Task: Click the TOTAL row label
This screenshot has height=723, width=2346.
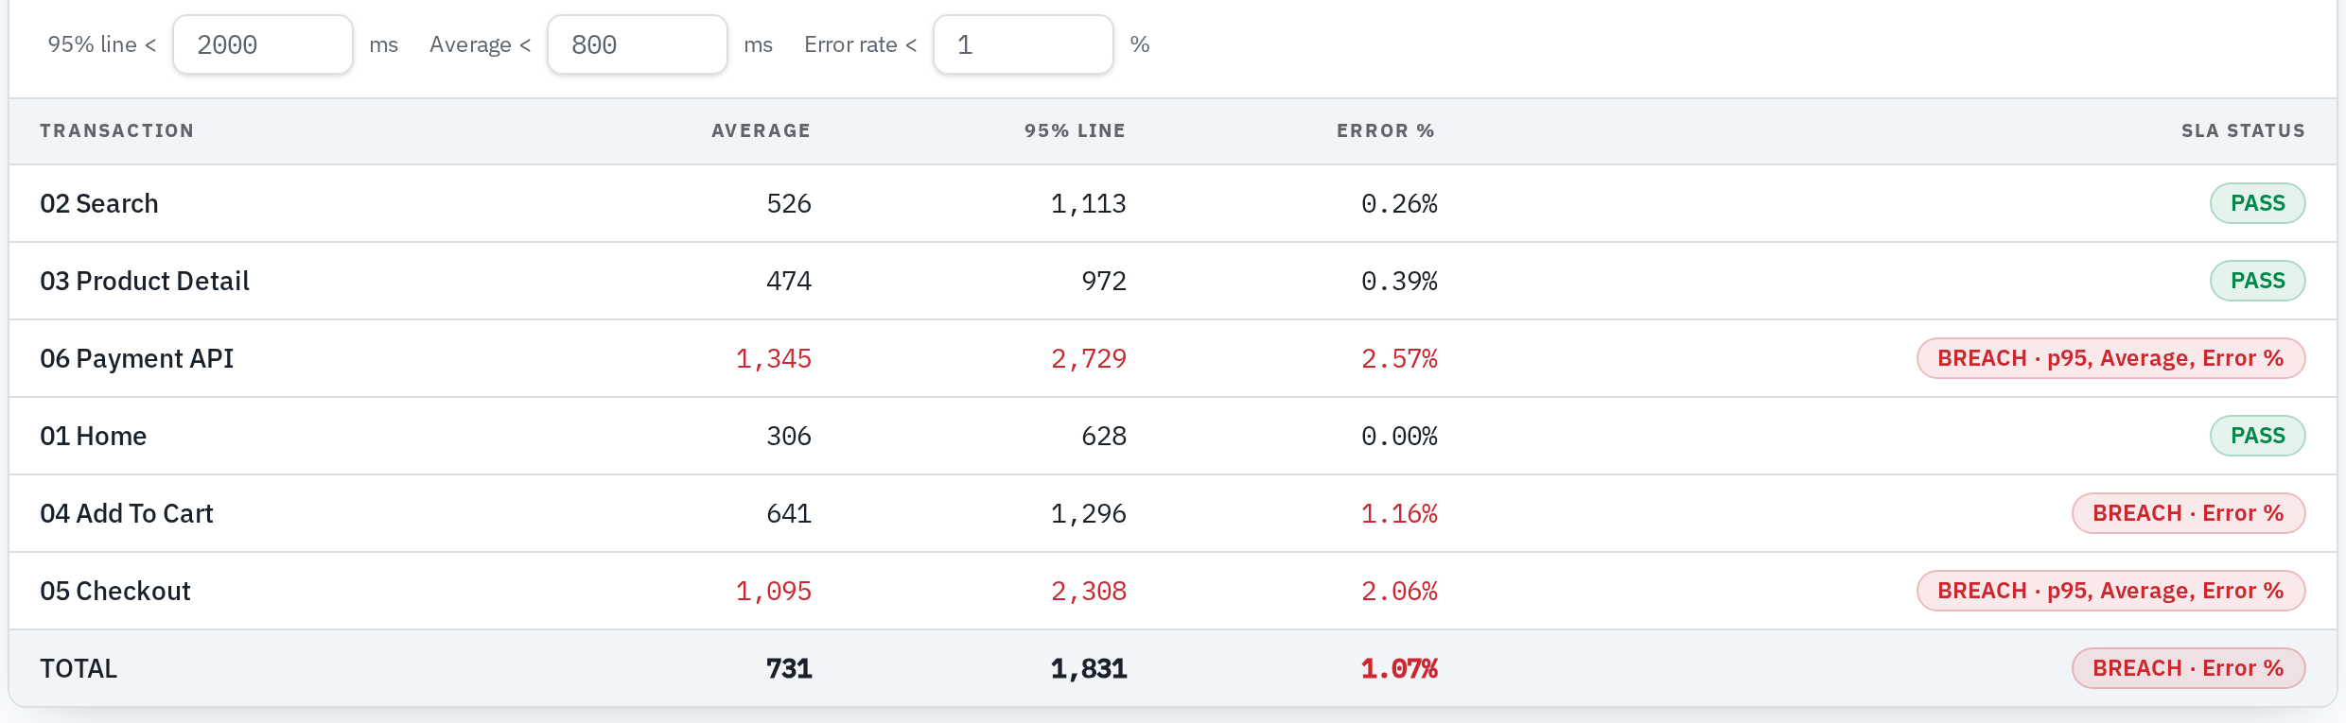Action: coord(79,669)
